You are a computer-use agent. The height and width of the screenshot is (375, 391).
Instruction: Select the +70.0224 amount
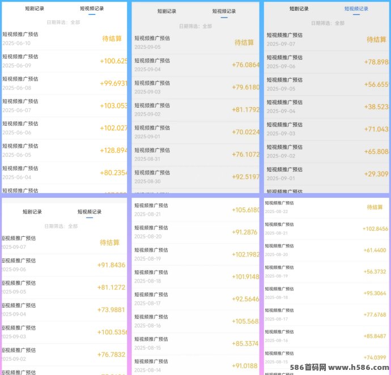point(245,132)
